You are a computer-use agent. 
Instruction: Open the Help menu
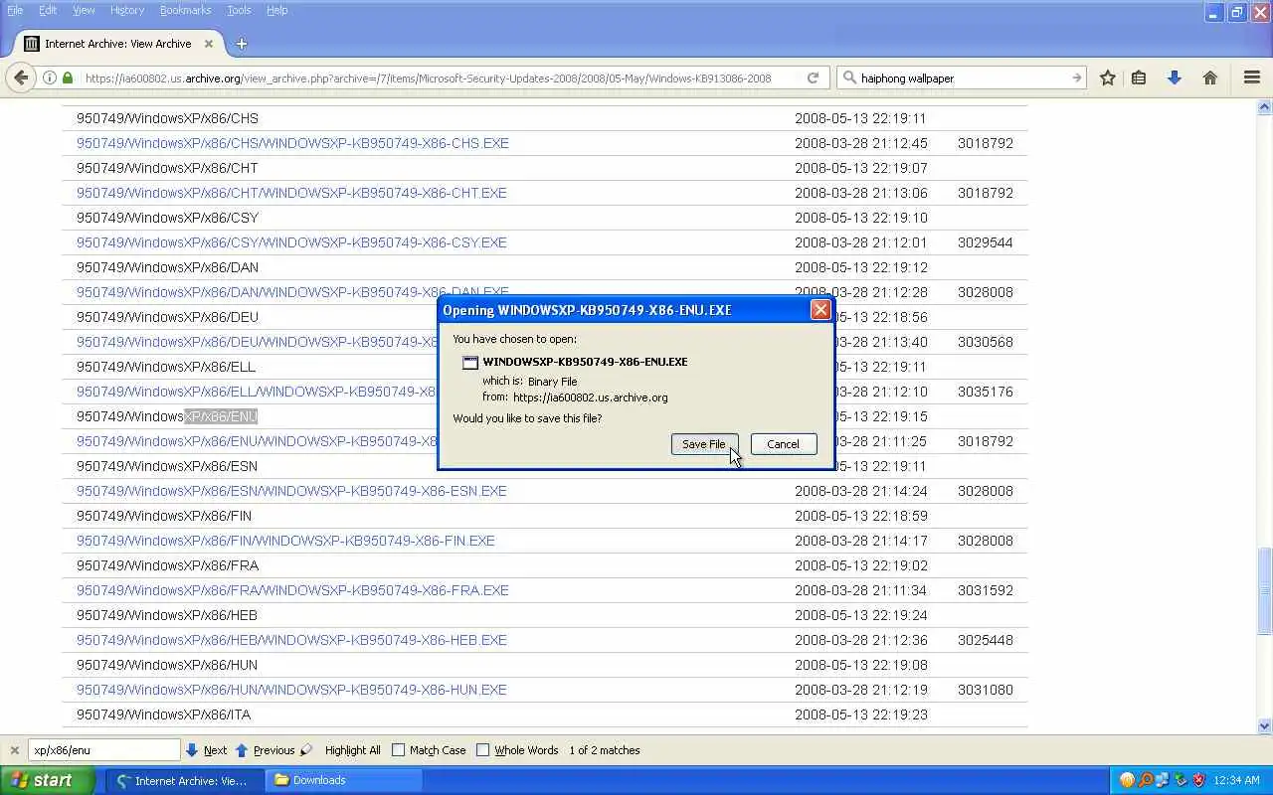[277, 10]
